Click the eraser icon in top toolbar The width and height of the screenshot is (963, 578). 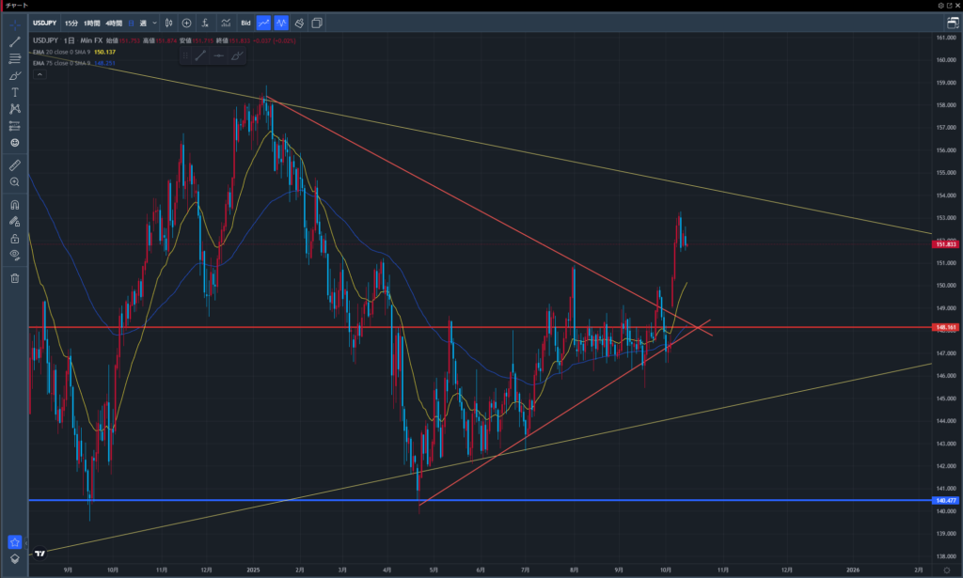298,23
